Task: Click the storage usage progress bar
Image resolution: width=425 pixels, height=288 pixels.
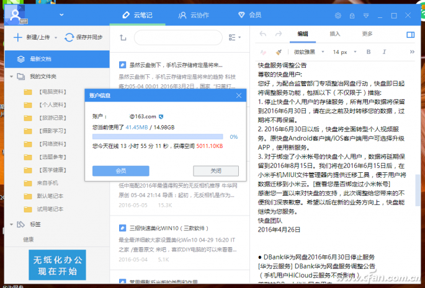Action: (158, 137)
